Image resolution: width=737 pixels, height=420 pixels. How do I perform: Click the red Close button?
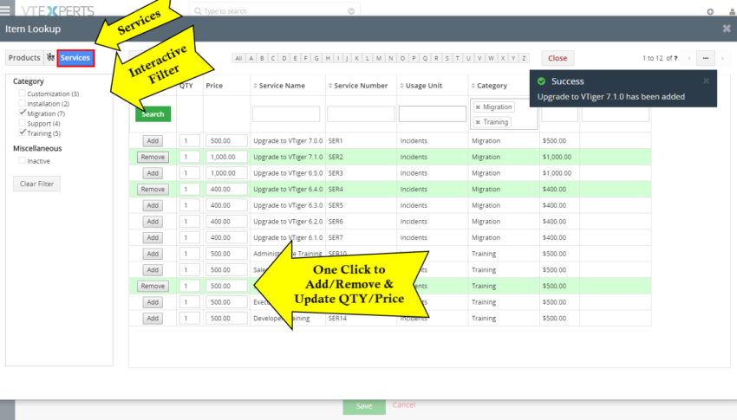[558, 58]
